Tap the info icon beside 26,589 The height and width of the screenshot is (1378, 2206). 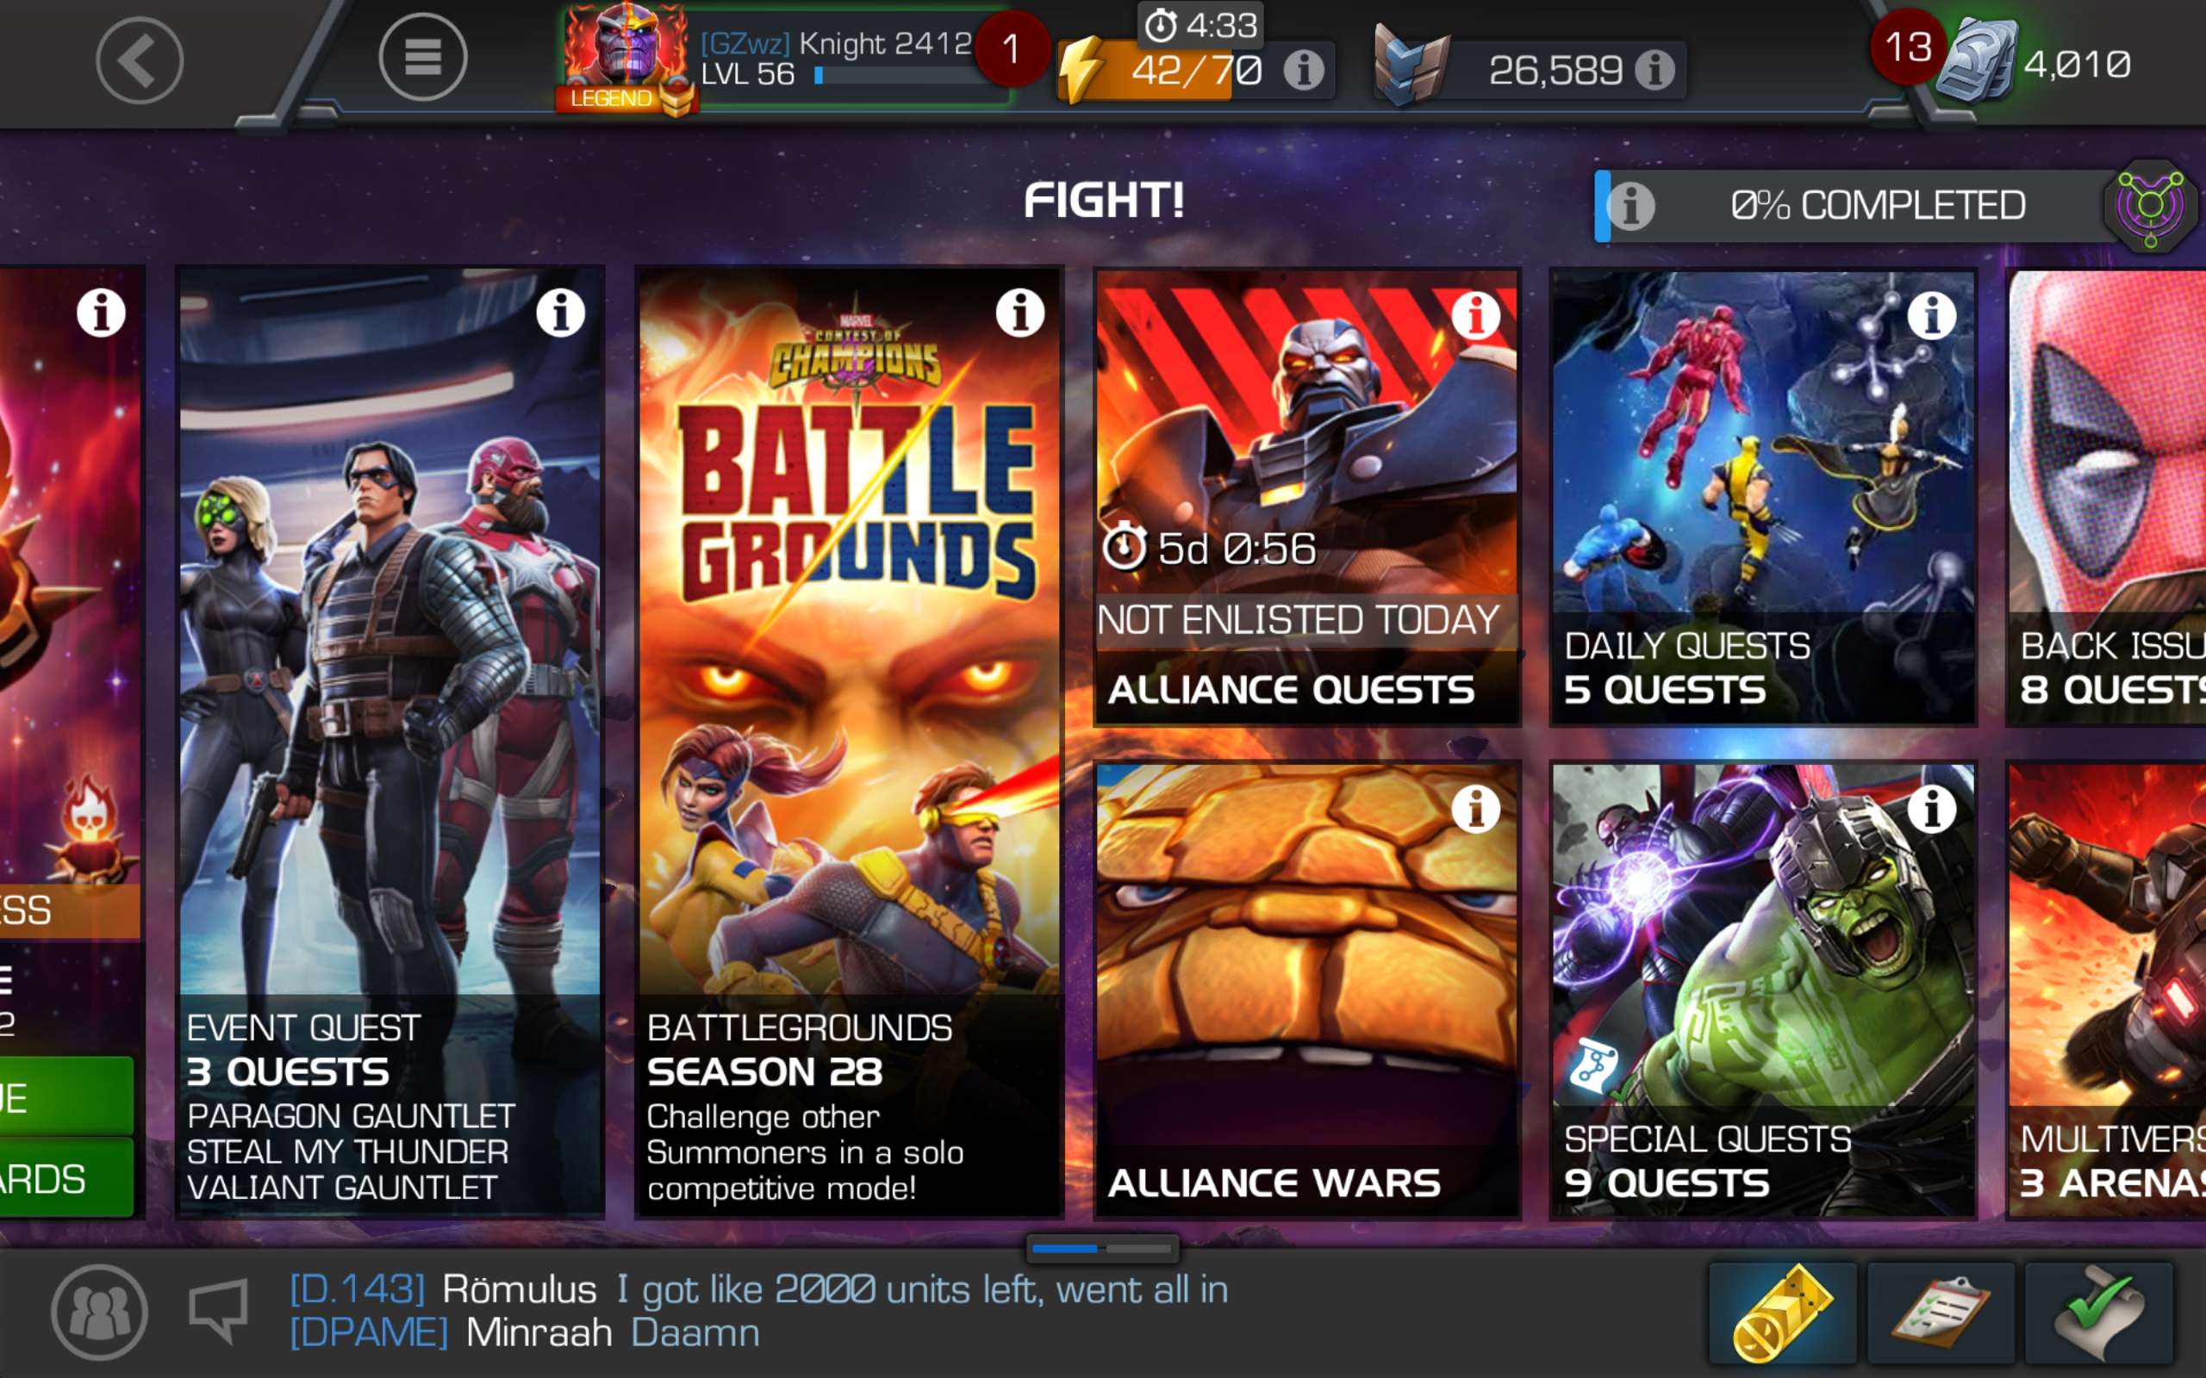point(1654,69)
